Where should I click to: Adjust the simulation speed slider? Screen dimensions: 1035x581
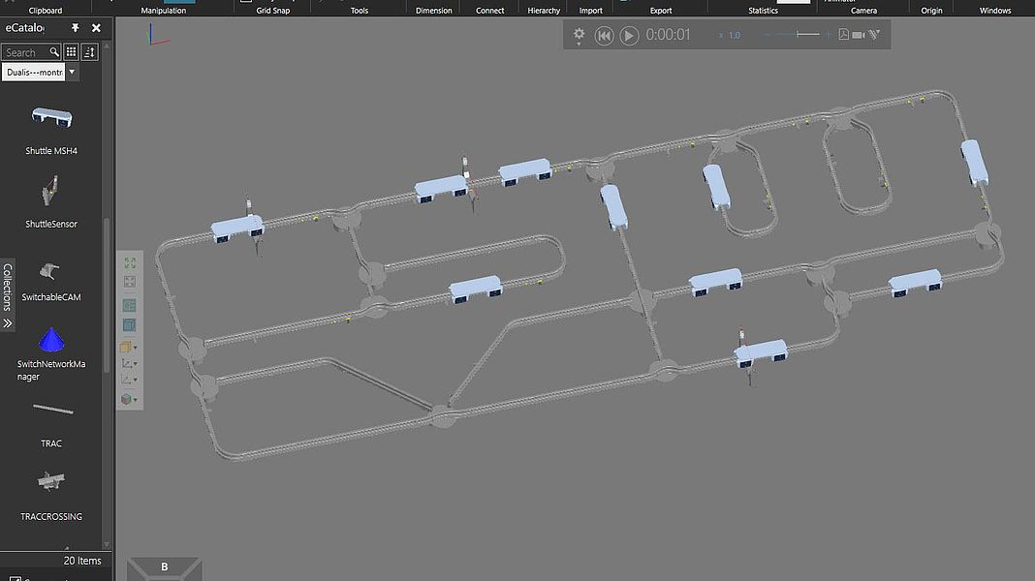798,34
